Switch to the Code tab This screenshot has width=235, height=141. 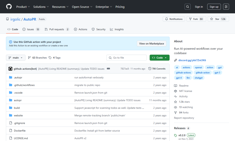click(x=13, y=29)
